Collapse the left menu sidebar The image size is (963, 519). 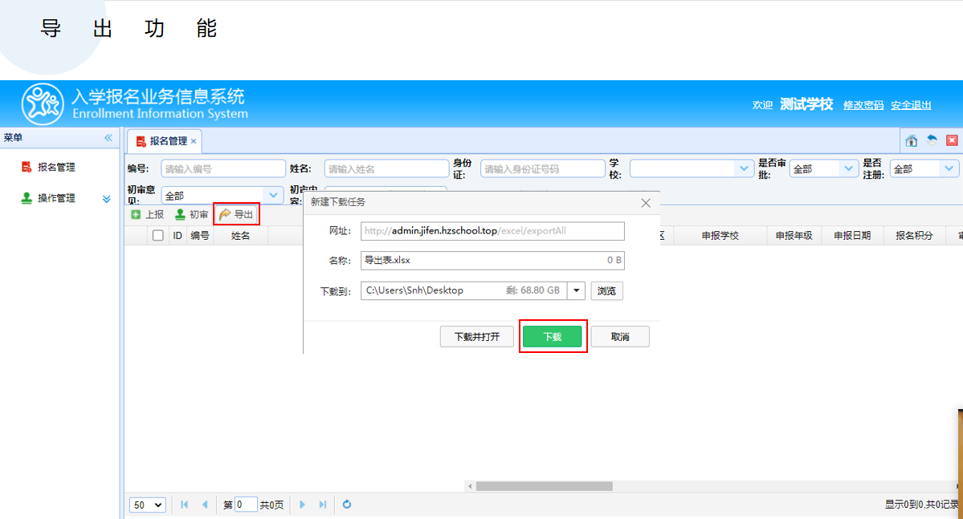click(108, 138)
